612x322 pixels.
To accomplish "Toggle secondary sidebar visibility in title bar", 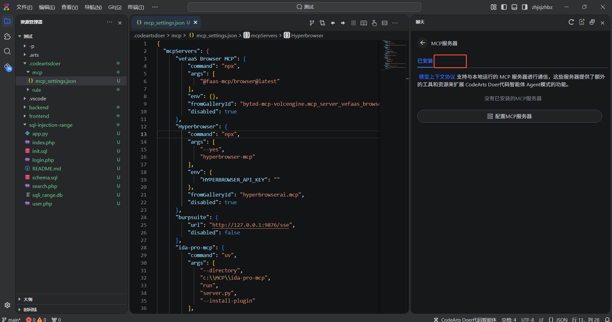I will click(x=525, y=7).
